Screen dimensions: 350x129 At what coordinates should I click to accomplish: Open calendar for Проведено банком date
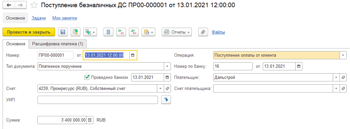(167, 77)
